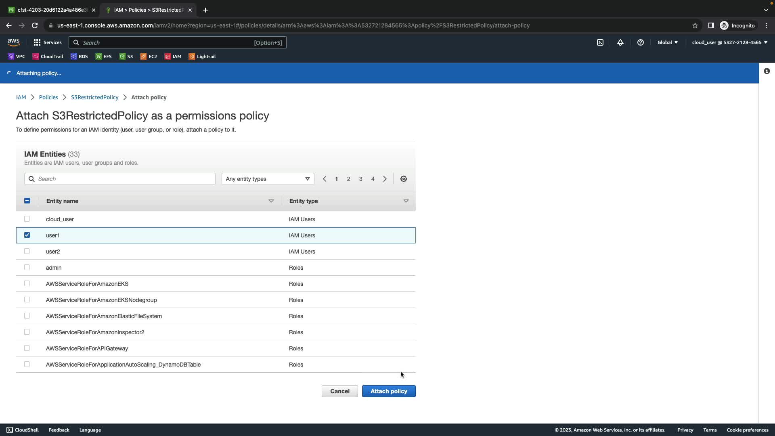Click the info panel icon
The width and height of the screenshot is (775, 436).
(x=767, y=71)
